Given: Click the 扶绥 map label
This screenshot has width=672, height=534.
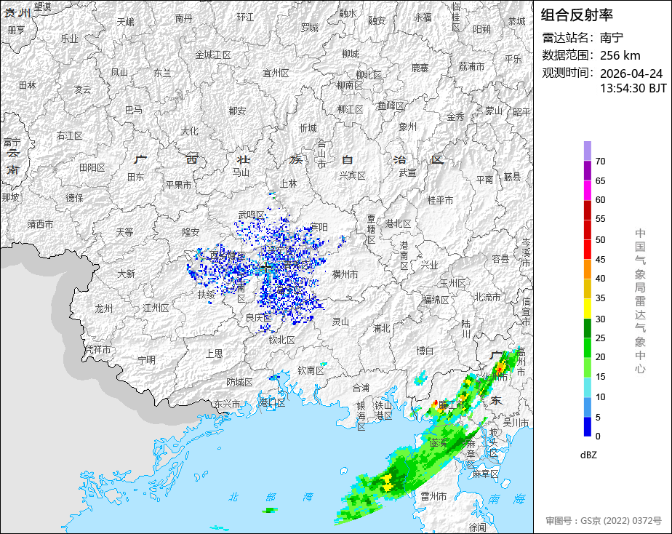Looking at the screenshot, I should pyautogui.click(x=206, y=295).
